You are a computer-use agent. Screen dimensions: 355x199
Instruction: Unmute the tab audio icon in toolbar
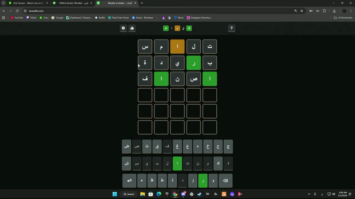tap(311, 11)
